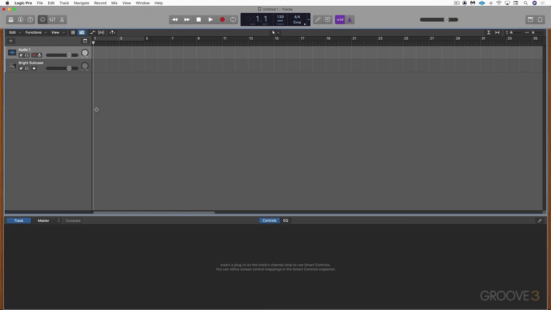Enable input monitoring on Audio 1
The height and width of the screenshot is (310, 551).
[x=40, y=55]
